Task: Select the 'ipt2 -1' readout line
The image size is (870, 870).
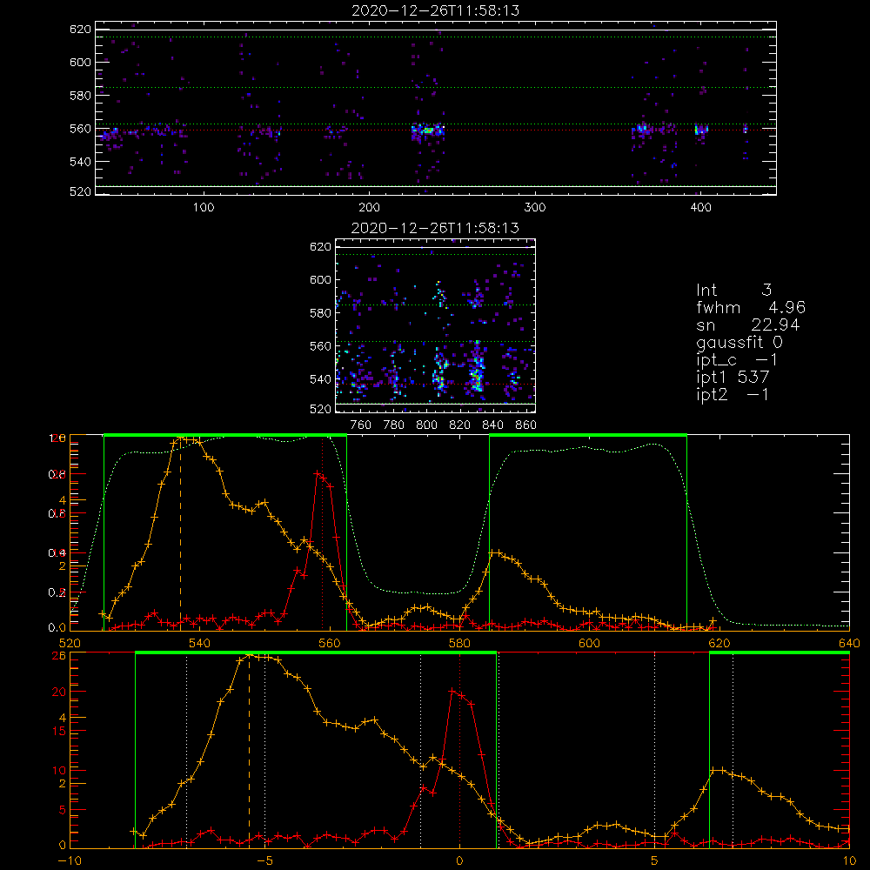Action: click(x=733, y=394)
